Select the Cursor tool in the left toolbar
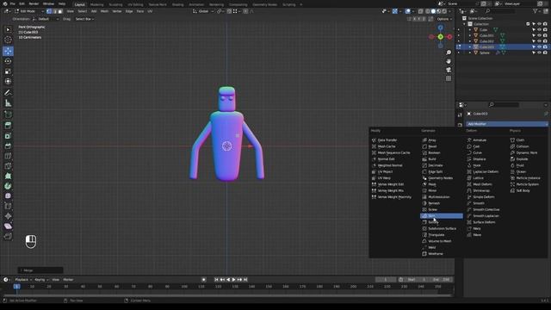Image resolution: width=551 pixels, height=310 pixels. click(x=8, y=40)
